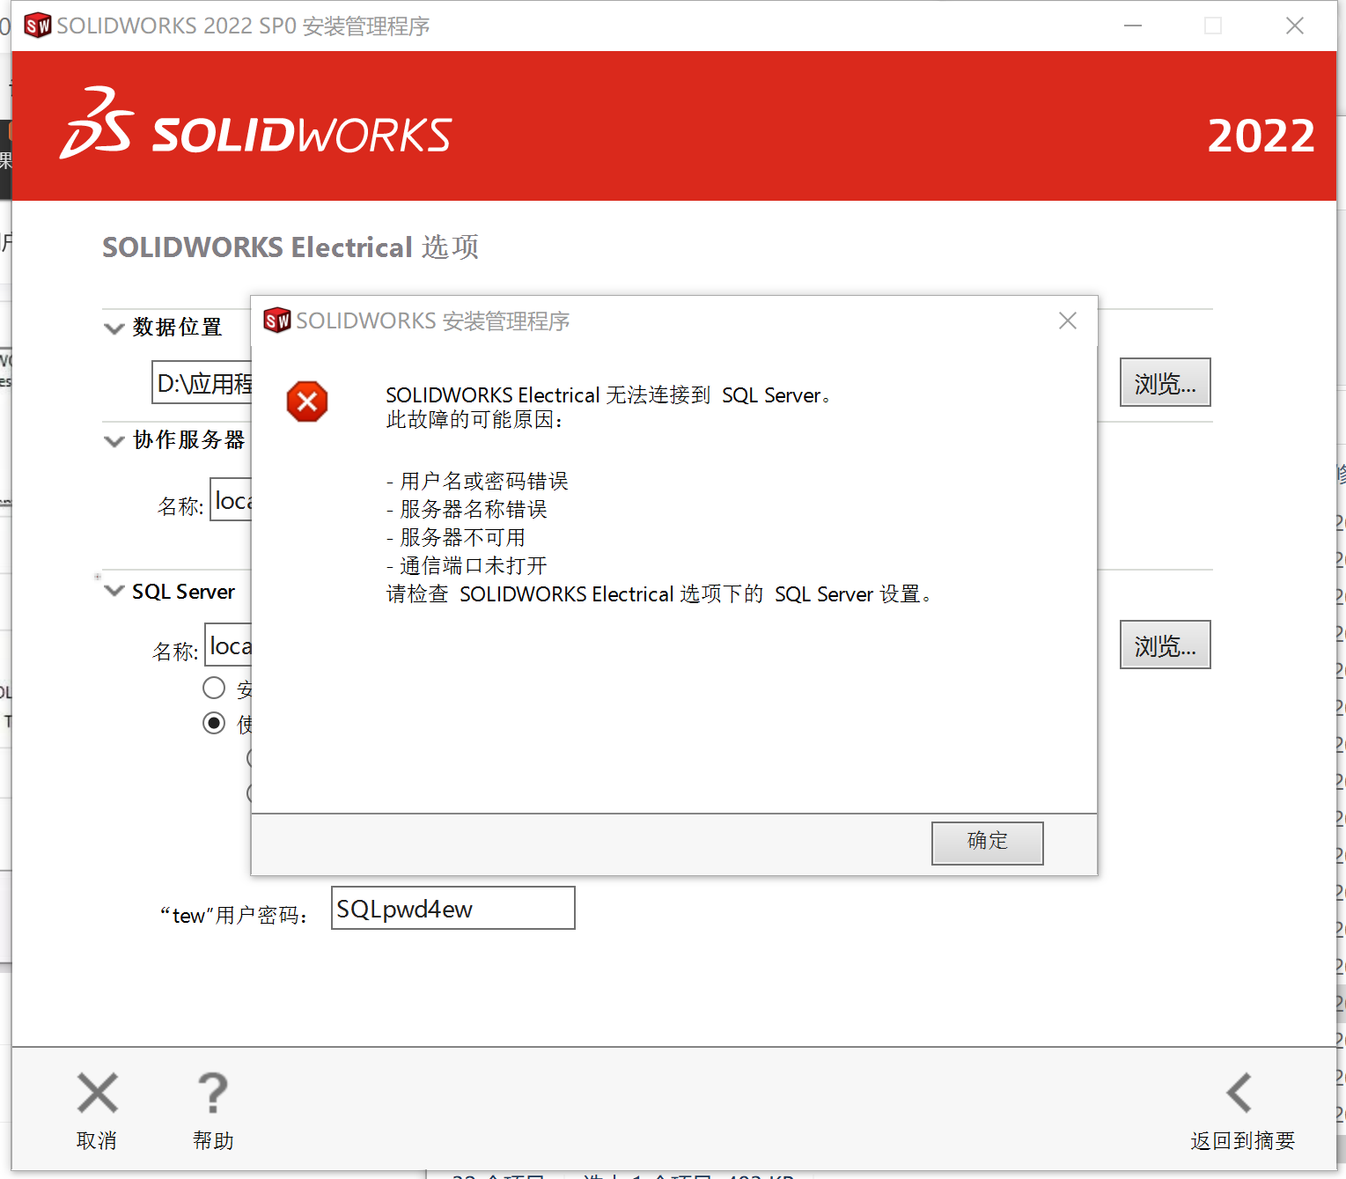Click the SW icon in dialog title
Image resolution: width=1346 pixels, height=1179 pixels.
tap(277, 321)
